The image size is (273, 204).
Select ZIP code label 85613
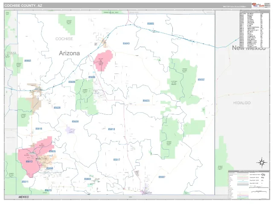29,161
